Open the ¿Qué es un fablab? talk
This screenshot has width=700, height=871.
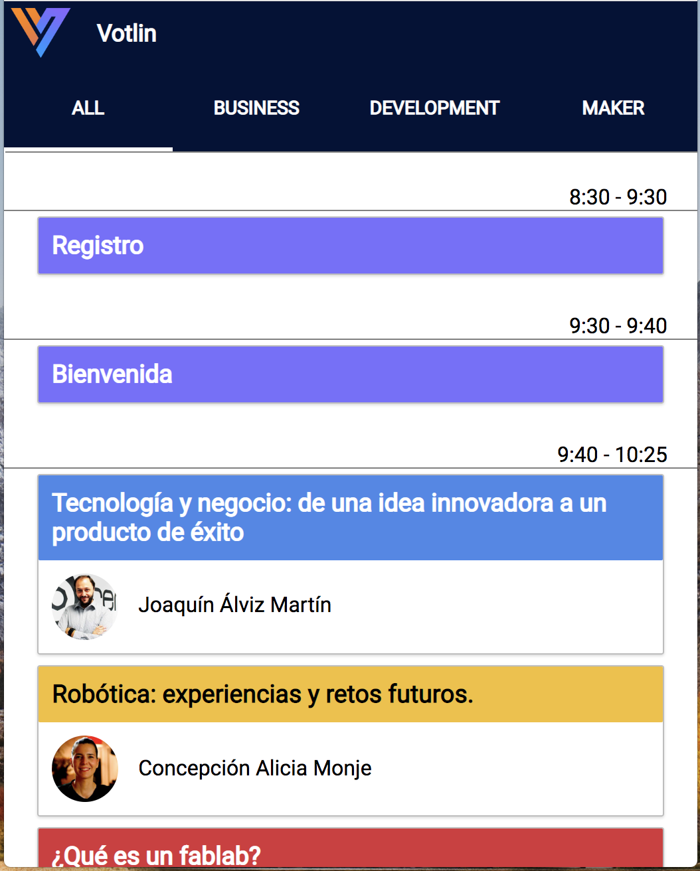coord(351,848)
